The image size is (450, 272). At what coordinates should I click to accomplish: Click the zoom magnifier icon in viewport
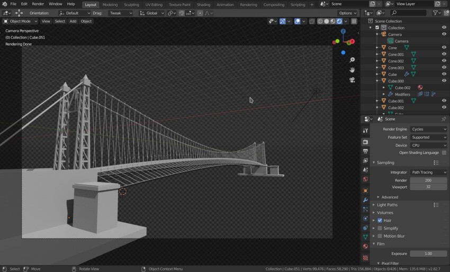352,60
